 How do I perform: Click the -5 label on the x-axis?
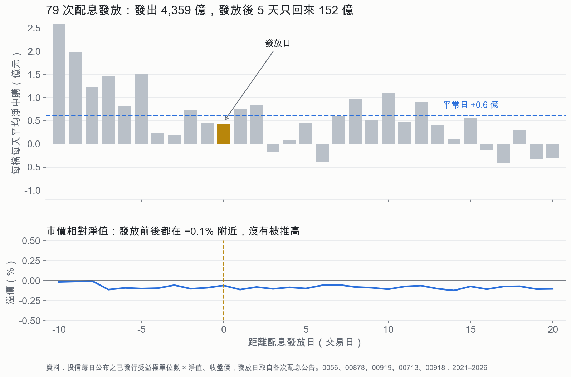(x=141, y=329)
